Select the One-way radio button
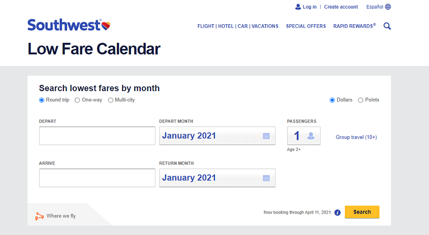This screenshot has height=235, width=429. pos(78,100)
